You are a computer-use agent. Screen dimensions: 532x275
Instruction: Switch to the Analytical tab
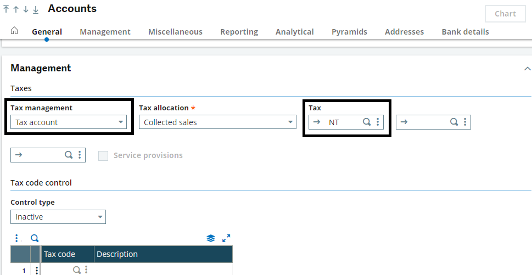coord(294,32)
